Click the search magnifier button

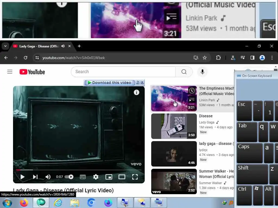tap(184, 71)
